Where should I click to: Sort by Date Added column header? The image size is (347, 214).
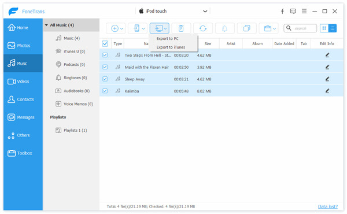point(284,43)
